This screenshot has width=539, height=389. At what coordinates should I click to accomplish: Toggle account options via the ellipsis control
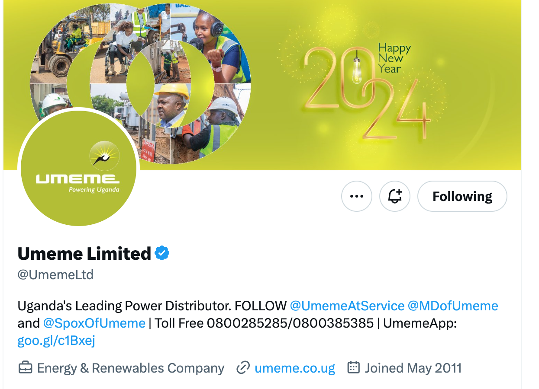(356, 196)
